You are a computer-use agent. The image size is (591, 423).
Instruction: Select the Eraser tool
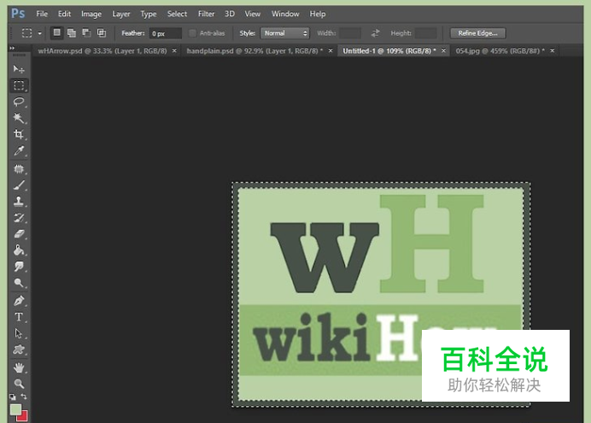(x=19, y=234)
